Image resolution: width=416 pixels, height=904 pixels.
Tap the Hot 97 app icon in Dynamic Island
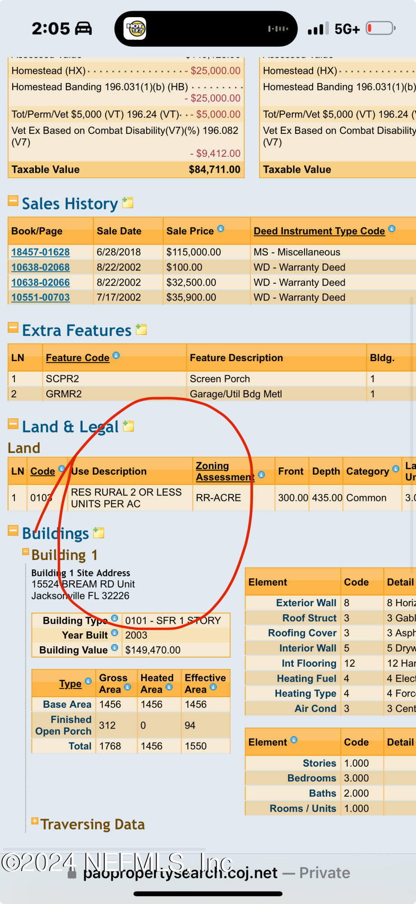[x=135, y=29]
